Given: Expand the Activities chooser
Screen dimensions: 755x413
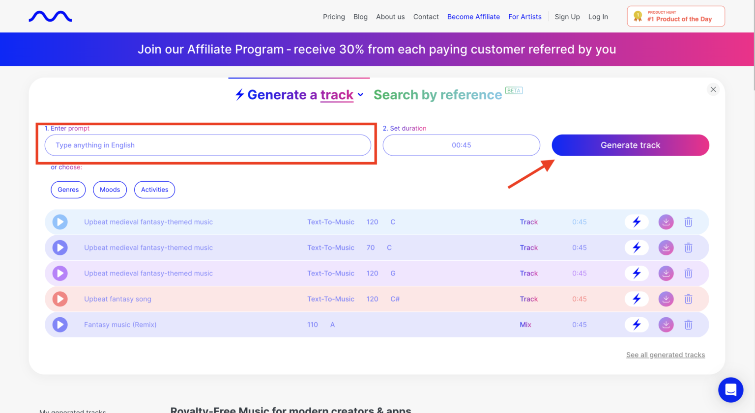Looking at the screenshot, I should pyautogui.click(x=154, y=190).
